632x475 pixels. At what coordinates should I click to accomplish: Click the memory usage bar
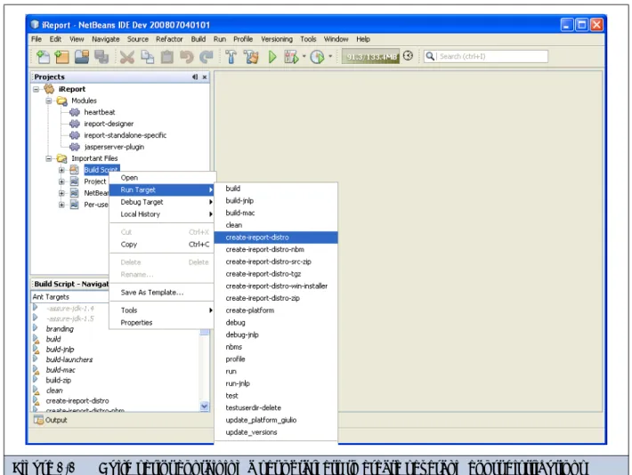pyautogui.click(x=371, y=56)
